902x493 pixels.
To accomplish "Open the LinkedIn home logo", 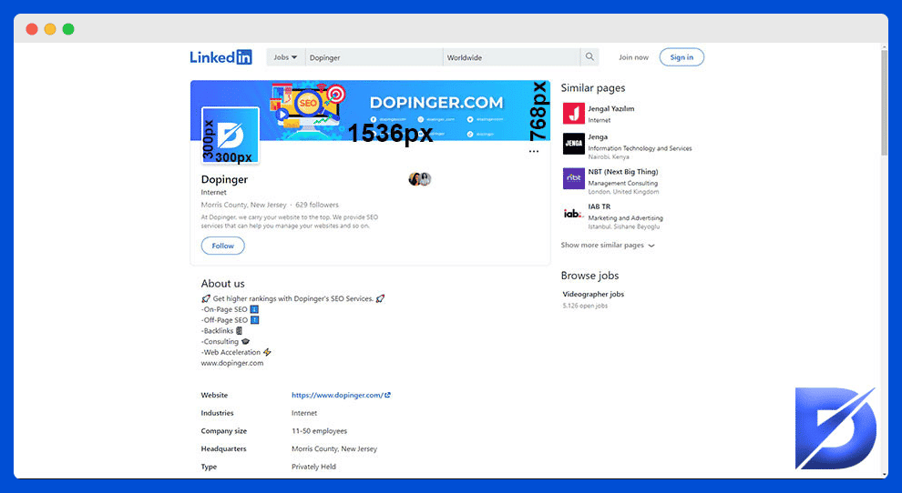I will tap(220, 57).
